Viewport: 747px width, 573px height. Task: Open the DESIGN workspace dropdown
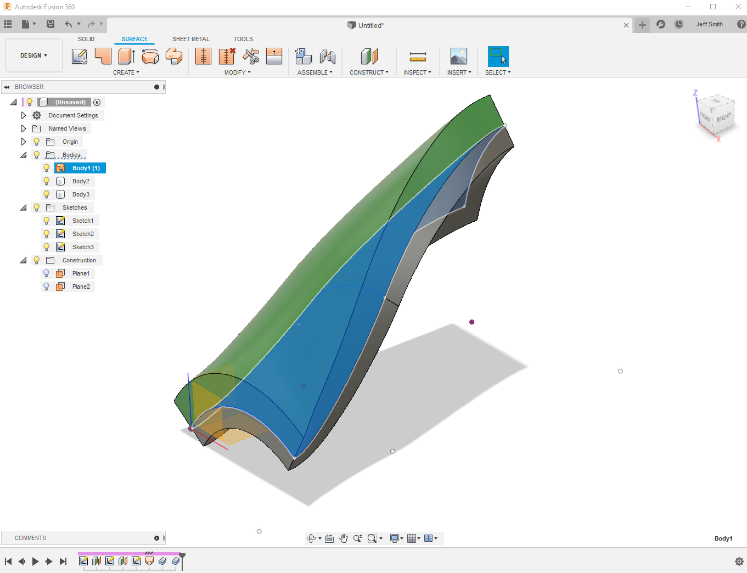pos(34,55)
